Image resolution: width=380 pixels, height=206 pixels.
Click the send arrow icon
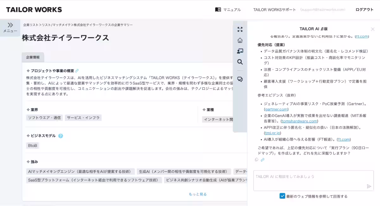pos(369,186)
